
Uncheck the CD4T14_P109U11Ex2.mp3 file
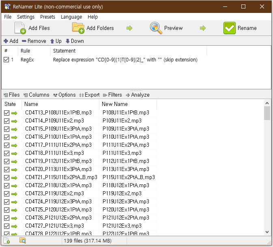click(x=6, y=121)
